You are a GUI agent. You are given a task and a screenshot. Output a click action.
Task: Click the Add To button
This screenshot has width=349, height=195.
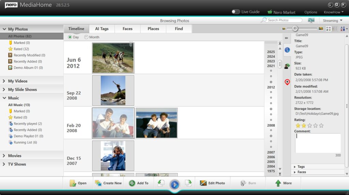[x=138, y=183]
